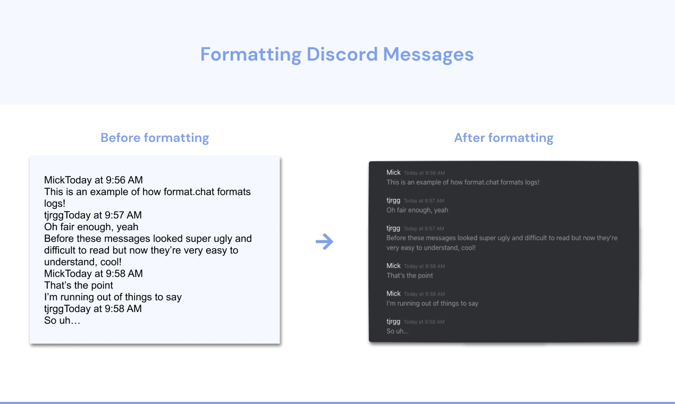Select "That's the point" in the white box
The height and width of the screenshot is (404, 675).
click(79, 285)
